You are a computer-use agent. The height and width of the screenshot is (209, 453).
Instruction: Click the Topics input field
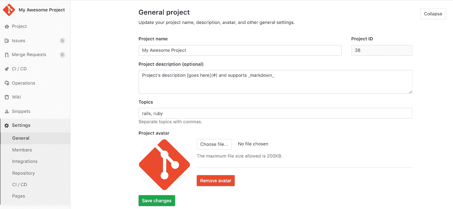[x=275, y=113]
